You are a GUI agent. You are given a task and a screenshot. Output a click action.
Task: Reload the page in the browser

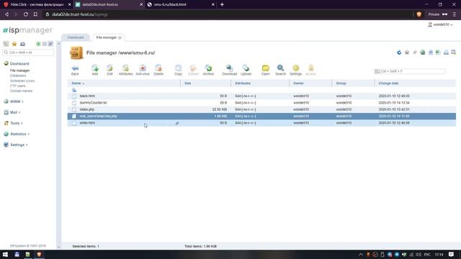[x=26, y=14]
